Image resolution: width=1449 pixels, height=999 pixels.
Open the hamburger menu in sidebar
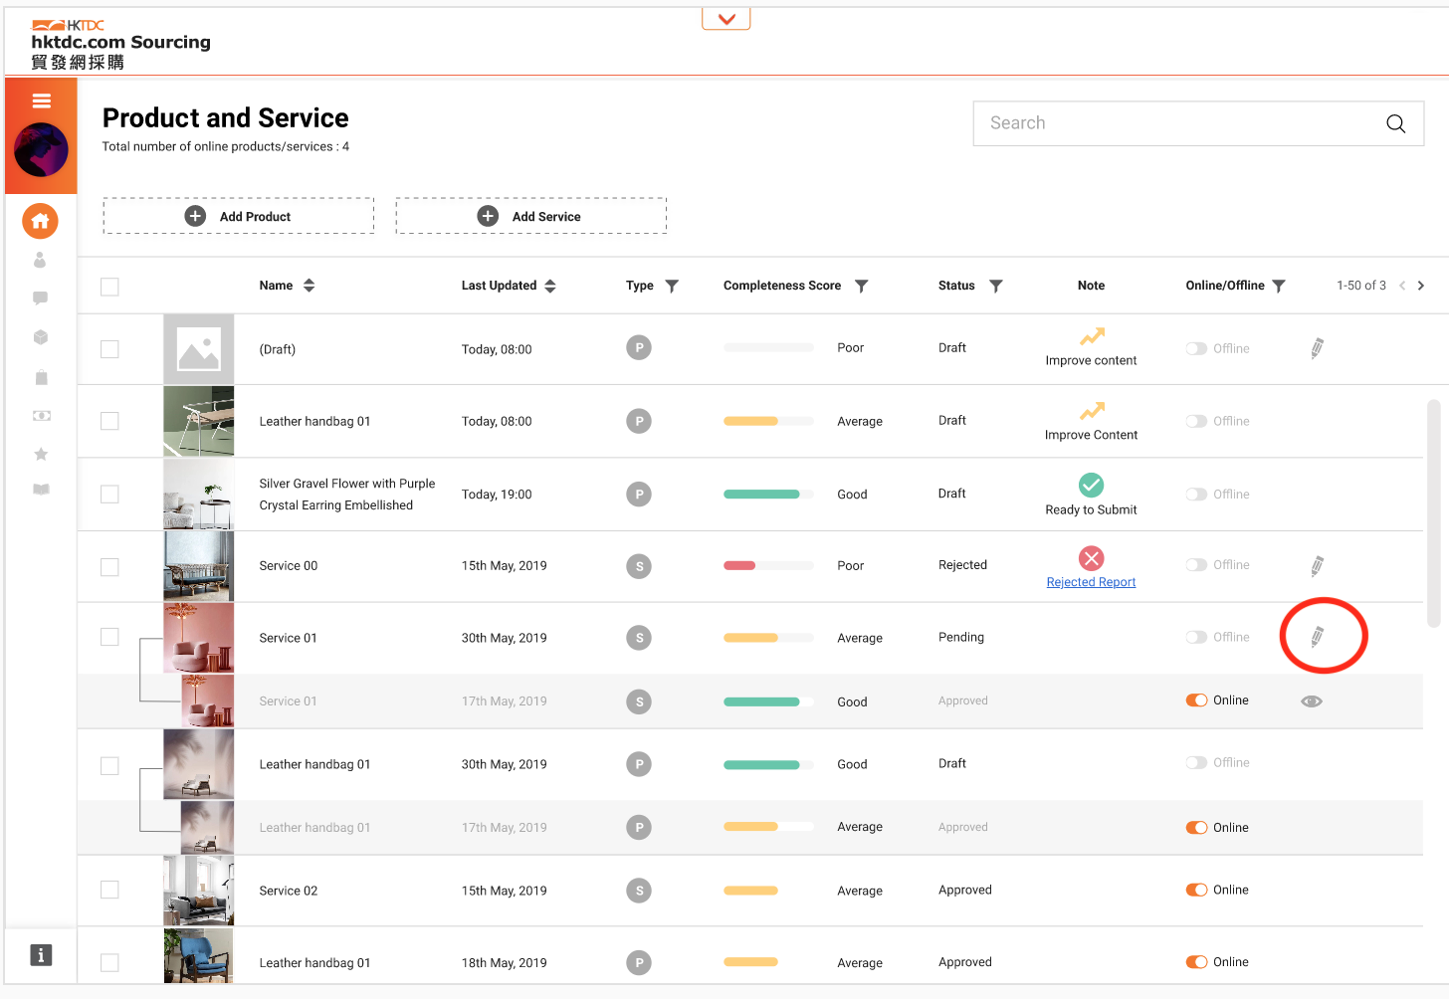coord(41,100)
